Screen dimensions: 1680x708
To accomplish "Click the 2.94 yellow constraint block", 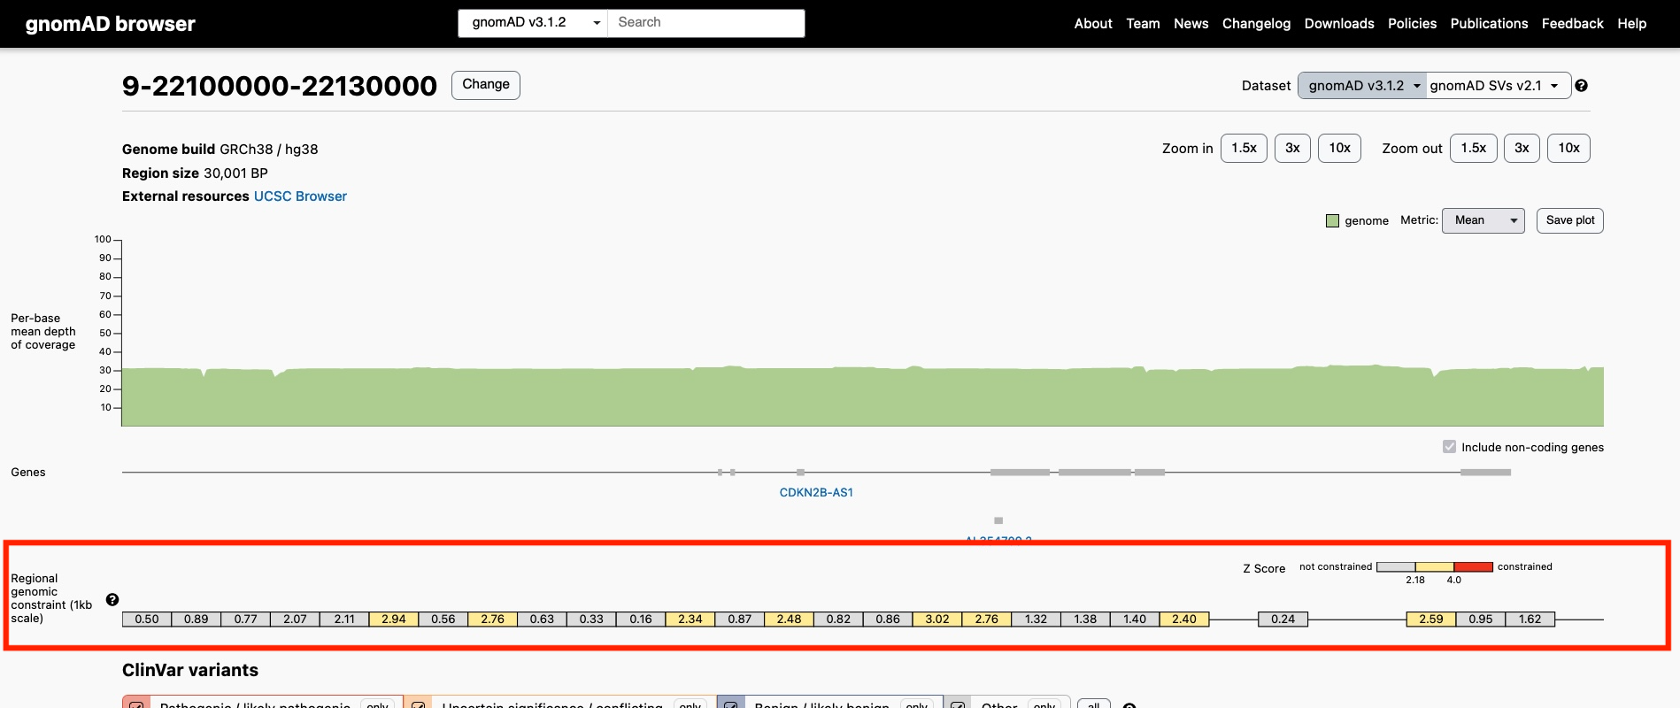I will 393,619.
